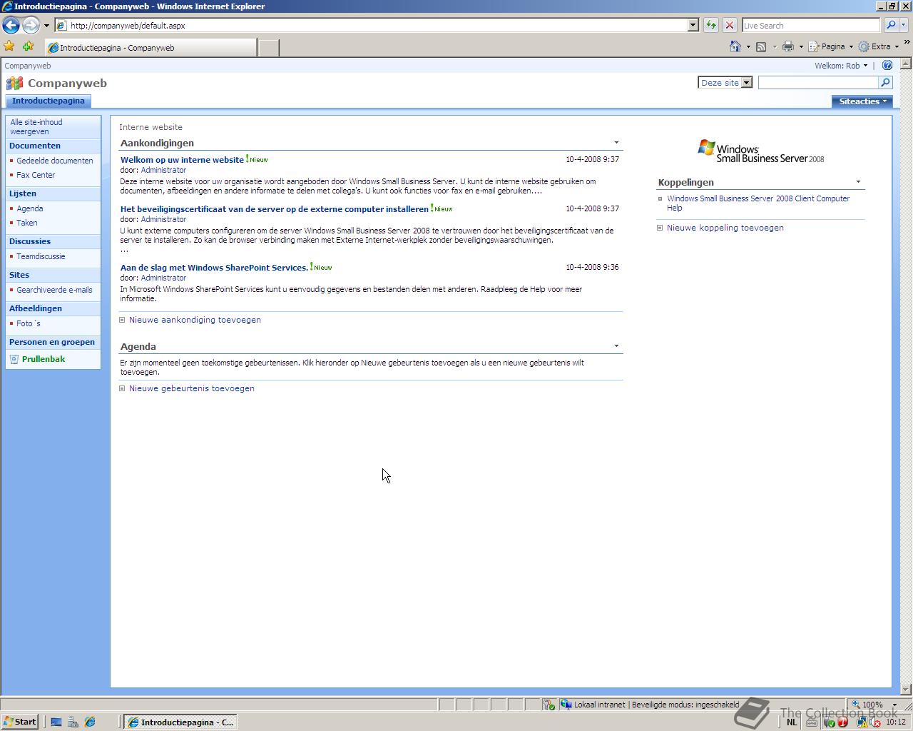Click Alle site-inhoud weergeven
The width and height of the screenshot is (913, 731).
click(x=36, y=127)
